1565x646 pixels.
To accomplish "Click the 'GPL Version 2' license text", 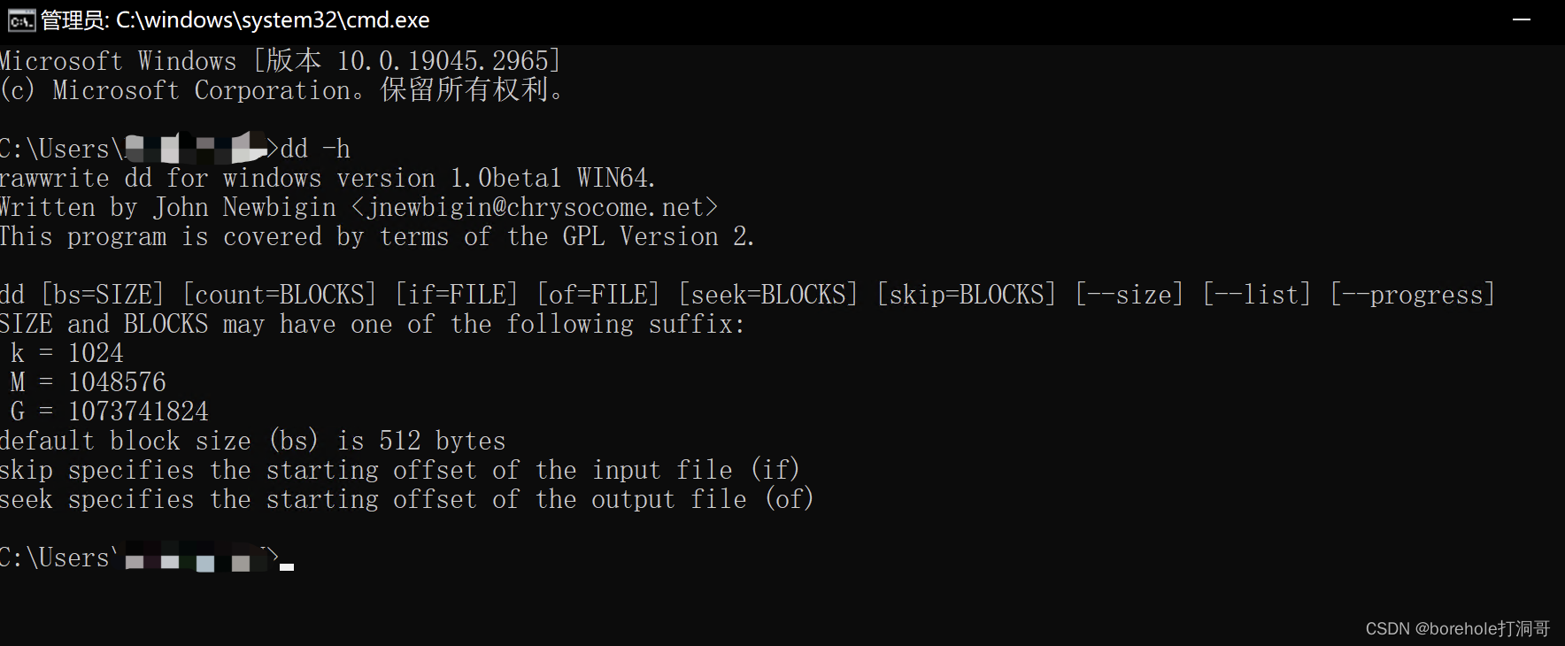I will (x=657, y=237).
